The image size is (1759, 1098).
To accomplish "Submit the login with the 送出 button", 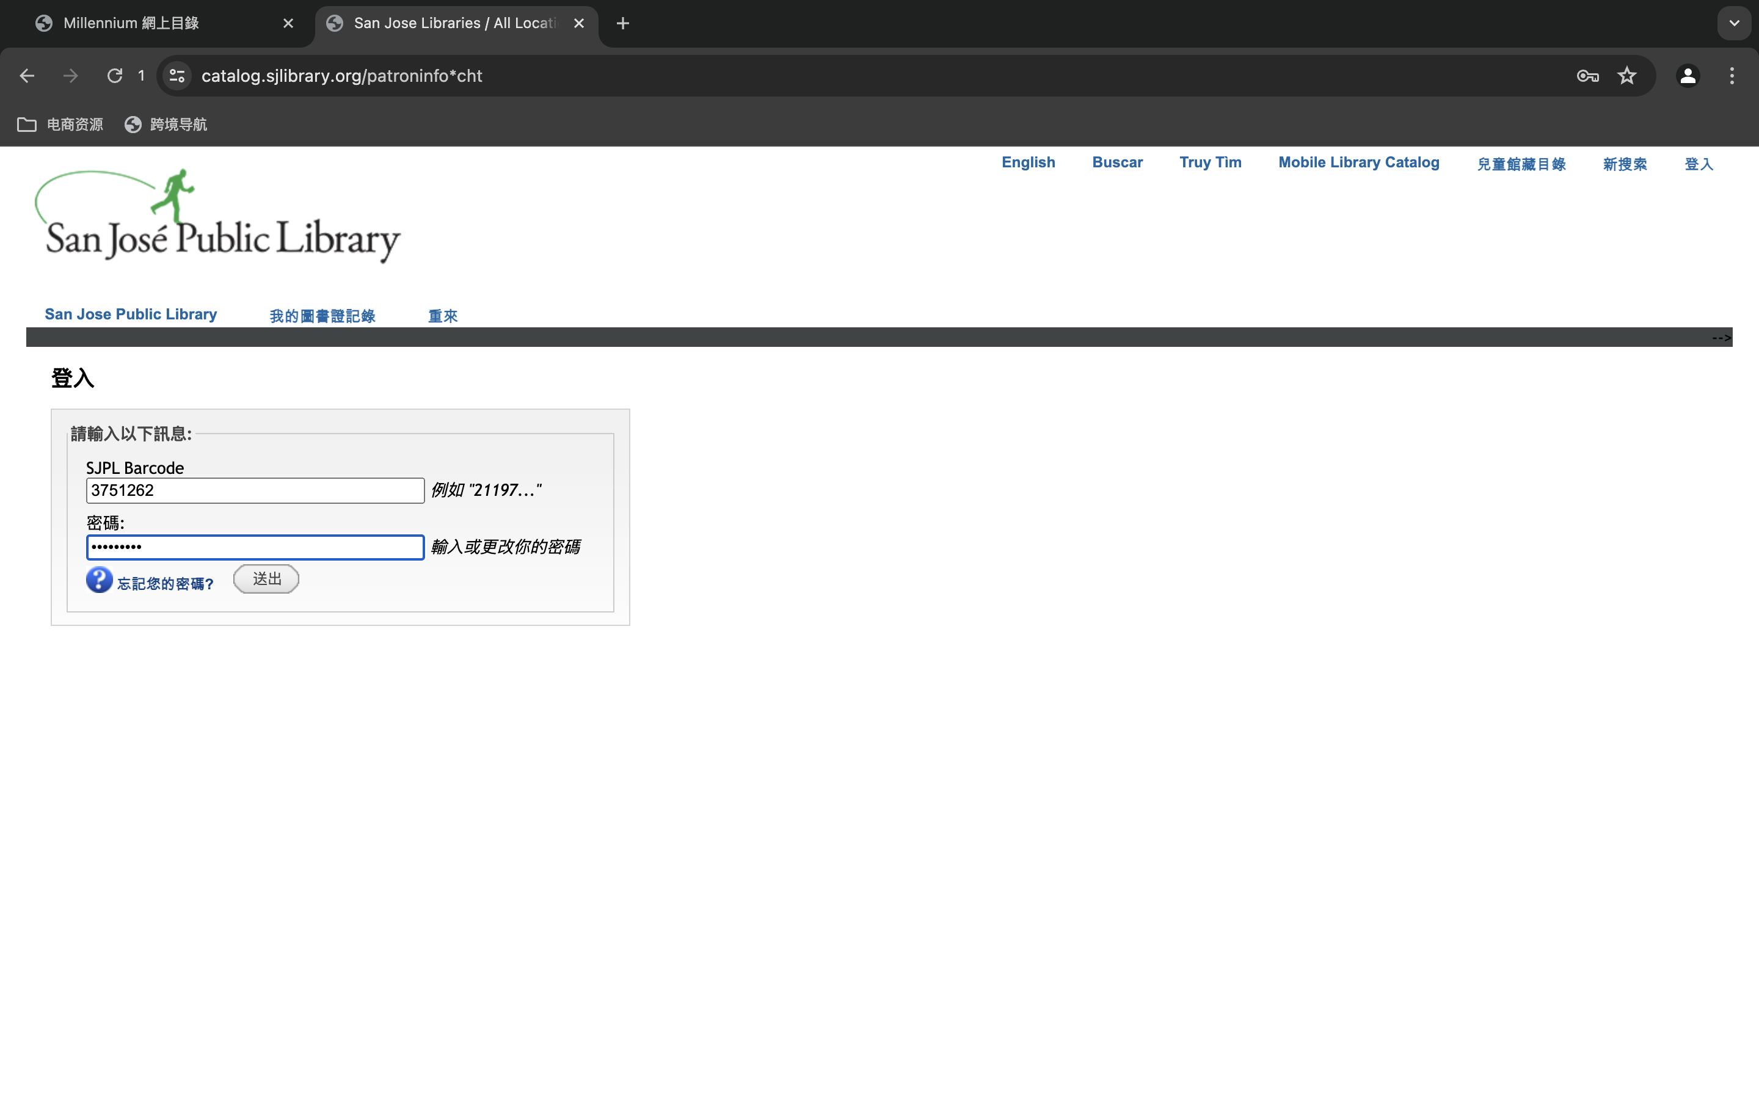I will (266, 579).
